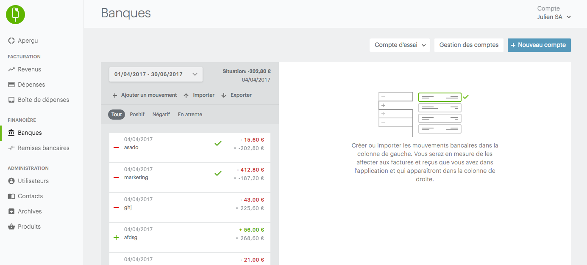Viewport: 587px width, 265px height.
Task: Click the up-arrow icon beside Importer
Action: click(186, 96)
